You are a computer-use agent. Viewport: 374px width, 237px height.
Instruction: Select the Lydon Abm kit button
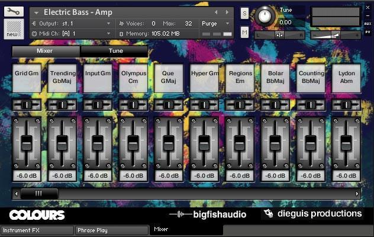pos(346,78)
